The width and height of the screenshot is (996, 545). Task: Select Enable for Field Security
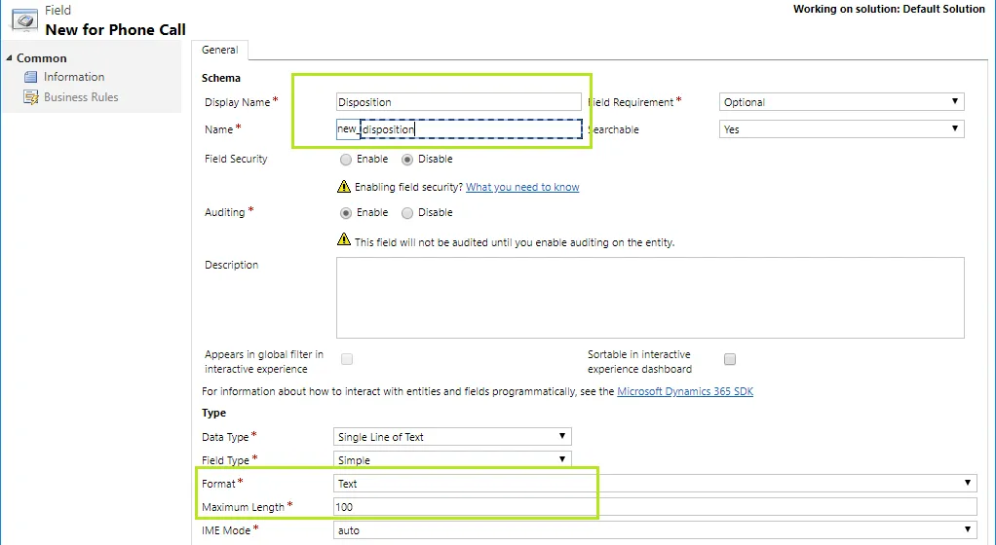pyautogui.click(x=346, y=160)
